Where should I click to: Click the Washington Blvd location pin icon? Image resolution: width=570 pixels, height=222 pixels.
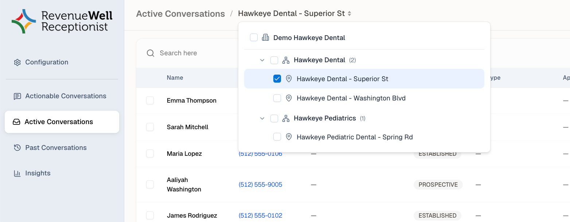click(289, 98)
